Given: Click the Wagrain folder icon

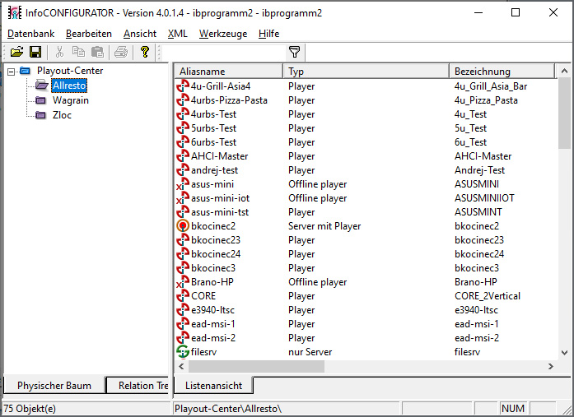Looking at the screenshot, I should point(40,100).
